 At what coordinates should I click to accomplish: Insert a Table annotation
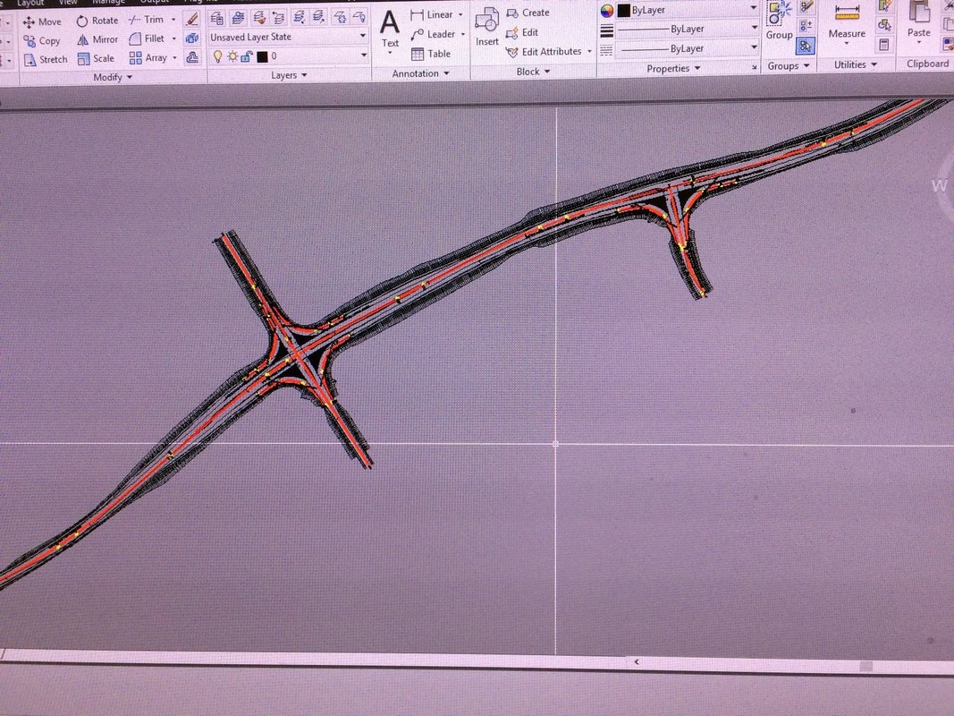[431, 54]
